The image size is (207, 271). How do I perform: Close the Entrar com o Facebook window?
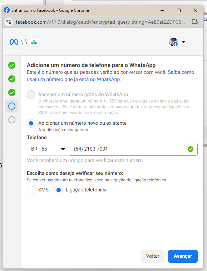pos(195,10)
